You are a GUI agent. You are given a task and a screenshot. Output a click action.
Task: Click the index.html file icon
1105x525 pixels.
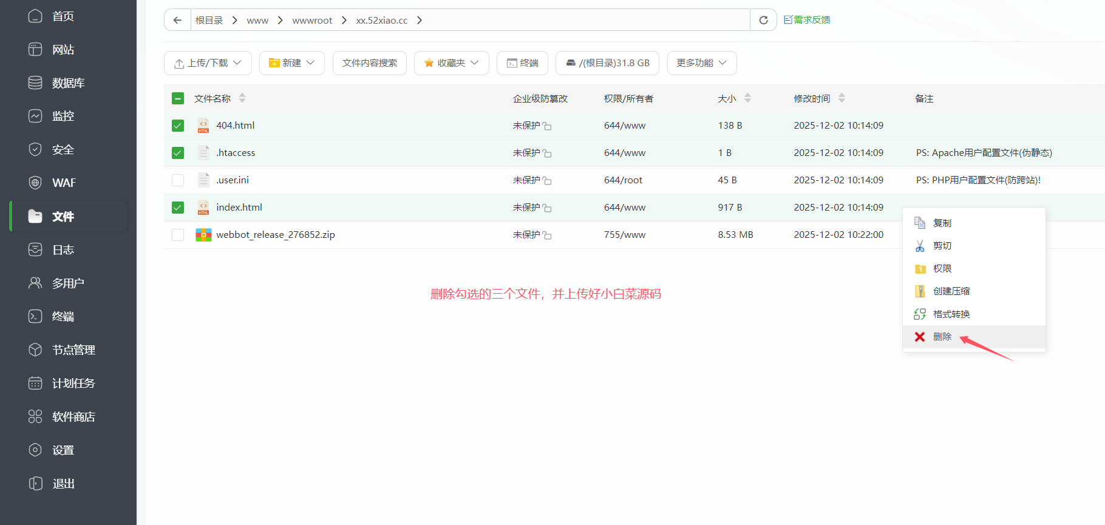[x=203, y=208]
